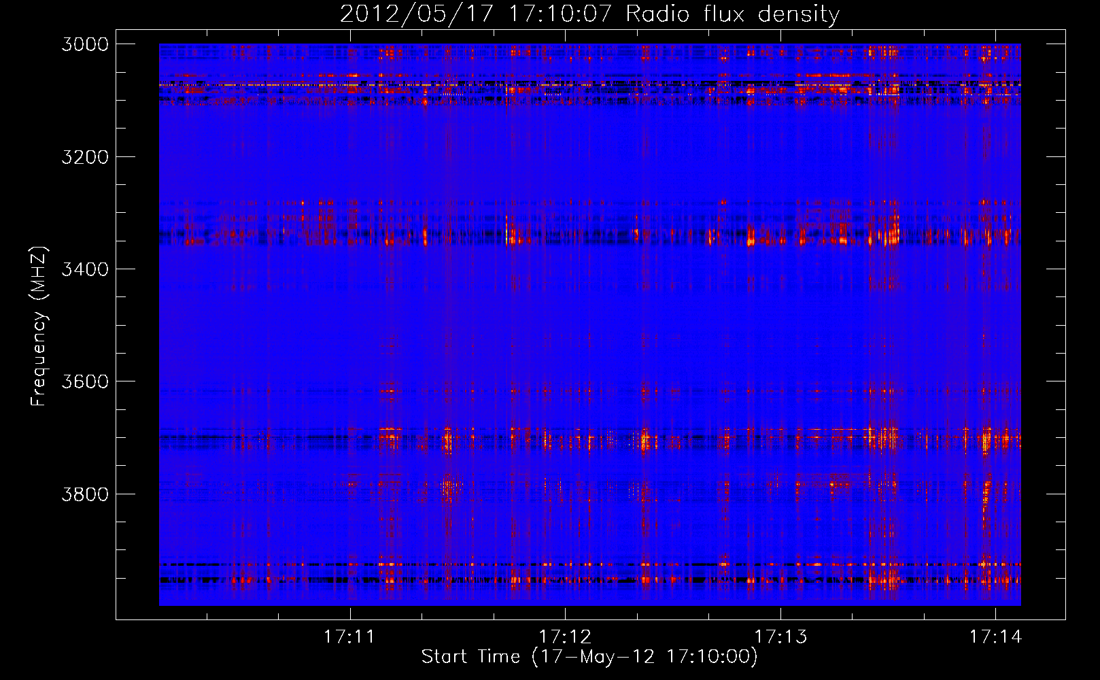Select the 3800 frequency tick label
This screenshot has width=1100, height=680.
click(x=85, y=494)
